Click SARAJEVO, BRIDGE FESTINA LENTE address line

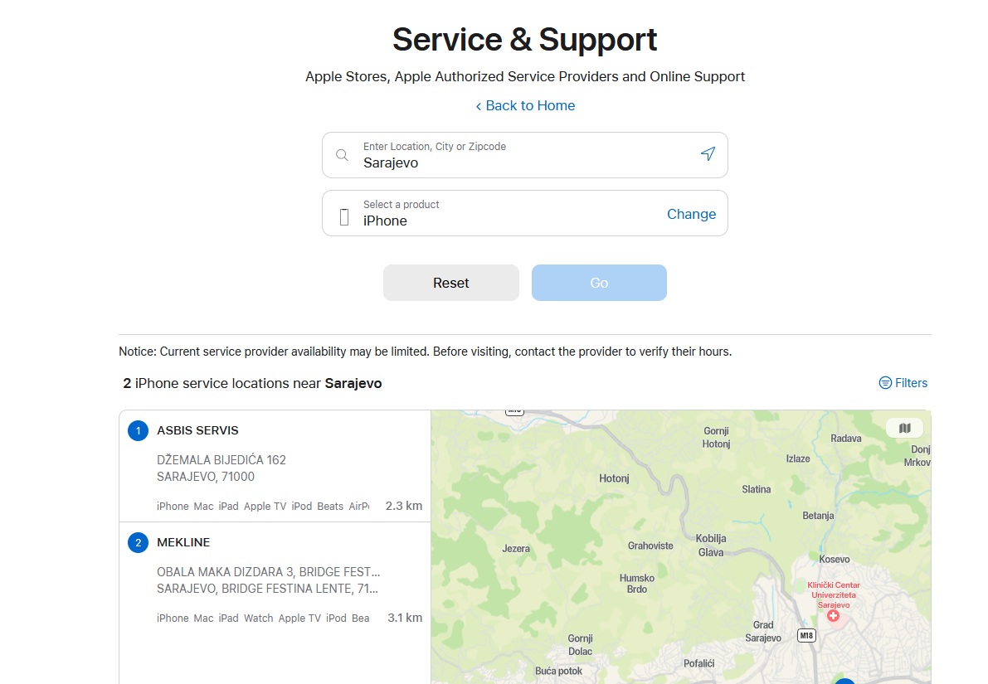[x=267, y=589]
